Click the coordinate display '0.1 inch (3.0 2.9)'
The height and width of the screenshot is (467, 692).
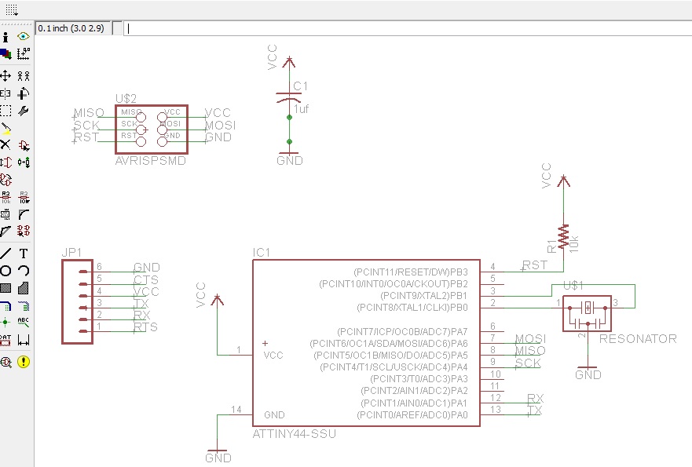click(72, 28)
